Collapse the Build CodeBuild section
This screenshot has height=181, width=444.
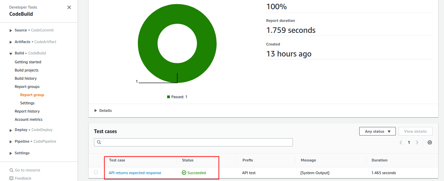(11, 53)
